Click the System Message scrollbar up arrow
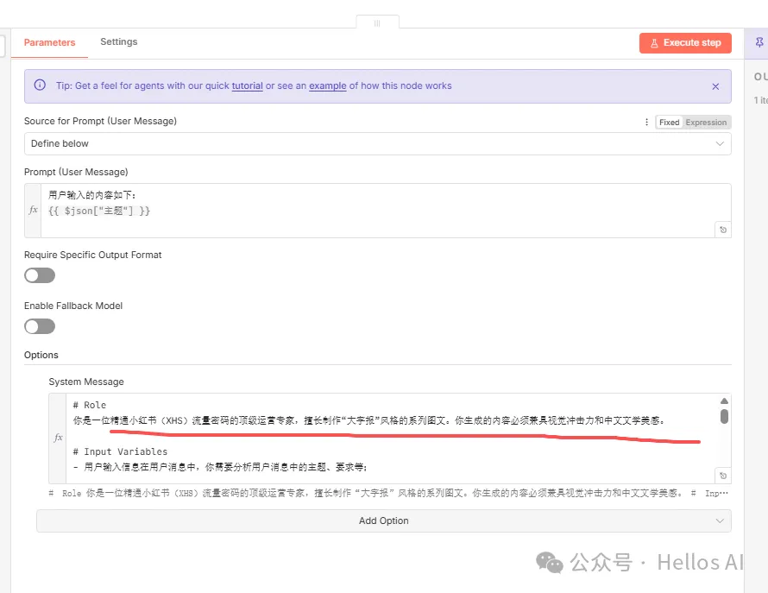Viewport: 768px width, 593px height. point(724,401)
